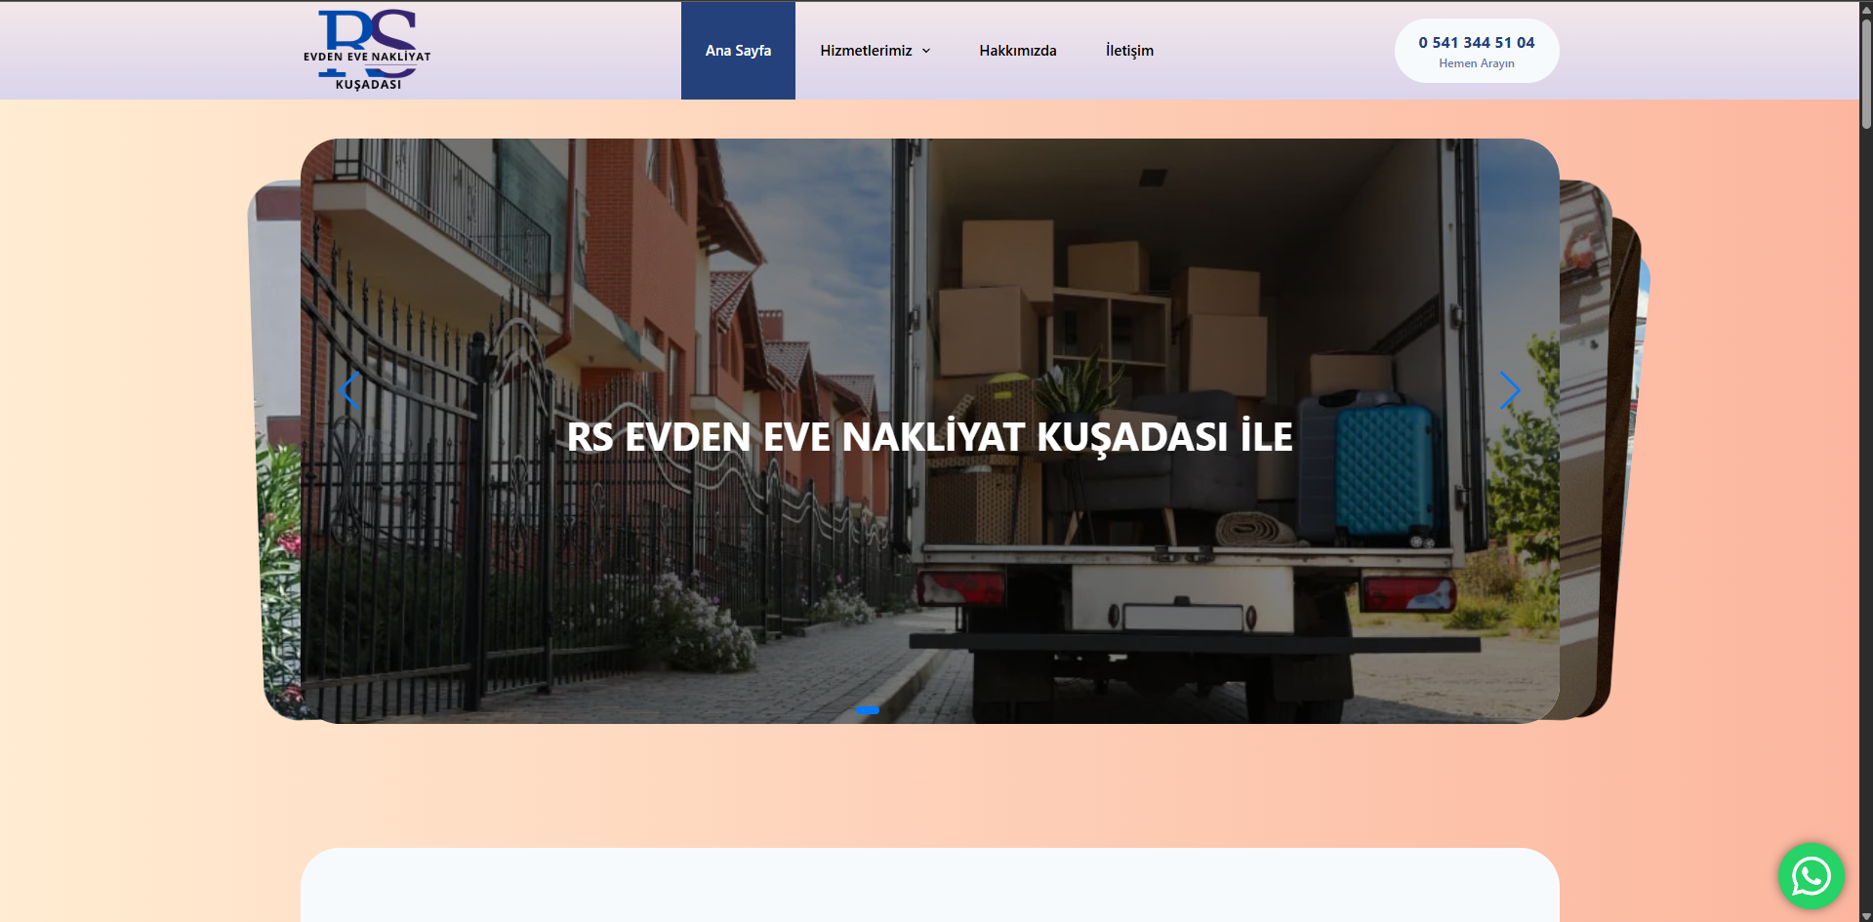Select the next slide preview on right
Viewport: 1873px width, 922px height.
point(1583,449)
